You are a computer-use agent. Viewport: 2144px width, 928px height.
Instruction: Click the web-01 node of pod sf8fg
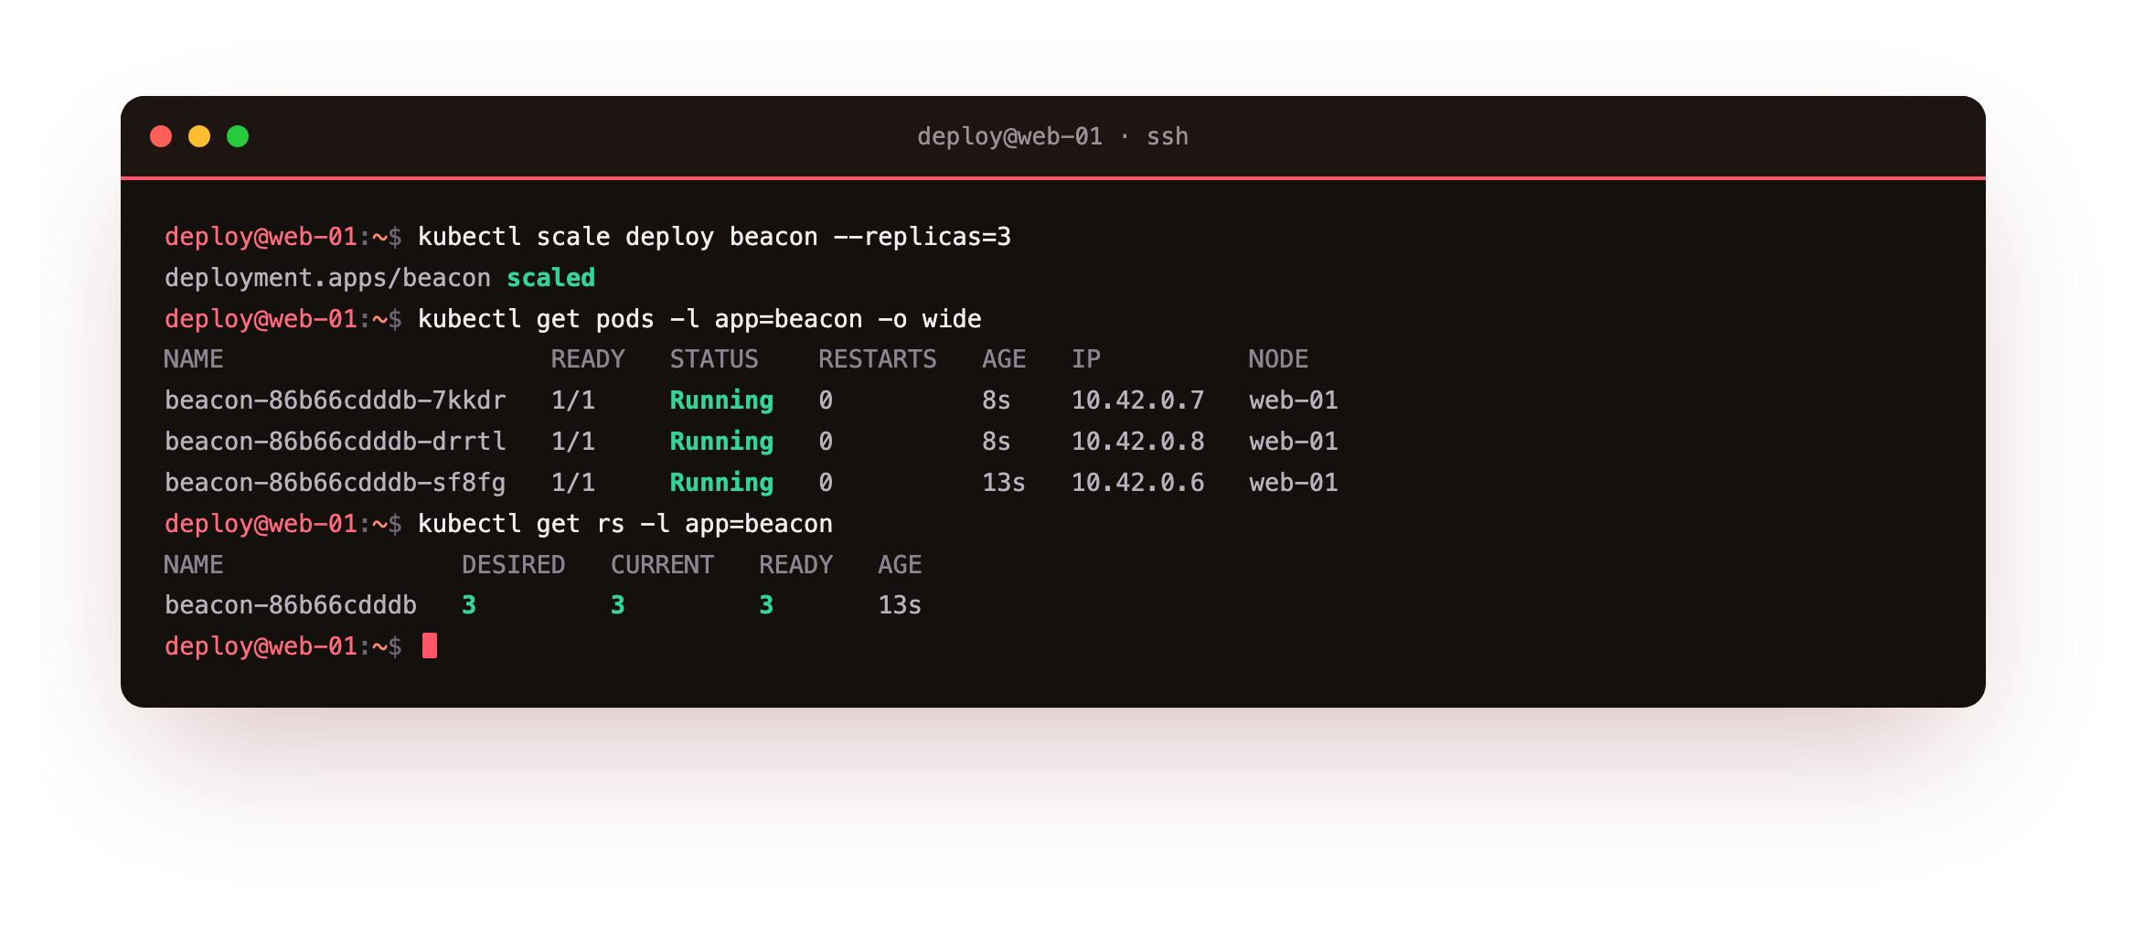point(1294,483)
